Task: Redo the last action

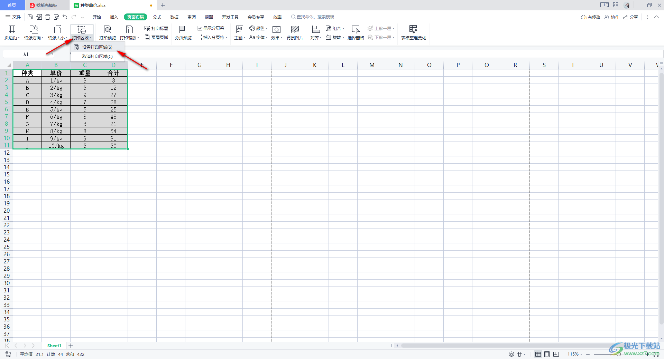Action: [74, 17]
